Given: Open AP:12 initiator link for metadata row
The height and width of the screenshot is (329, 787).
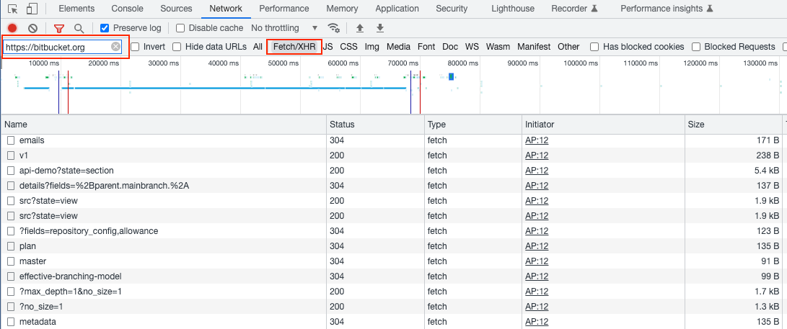Looking at the screenshot, I should [537, 322].
